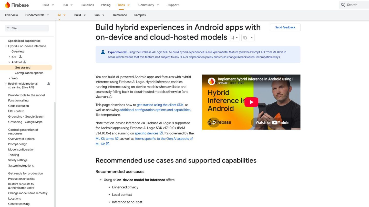Click the bookmark icon beside the page title
The width and height of the screenshot is (369, 207).
(232, 38)
